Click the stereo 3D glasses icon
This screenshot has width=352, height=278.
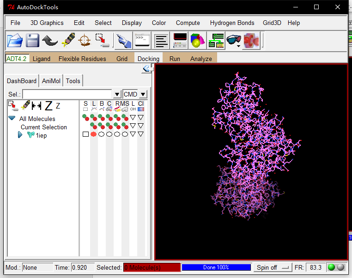pyautogui.click(x=234, y=41)
